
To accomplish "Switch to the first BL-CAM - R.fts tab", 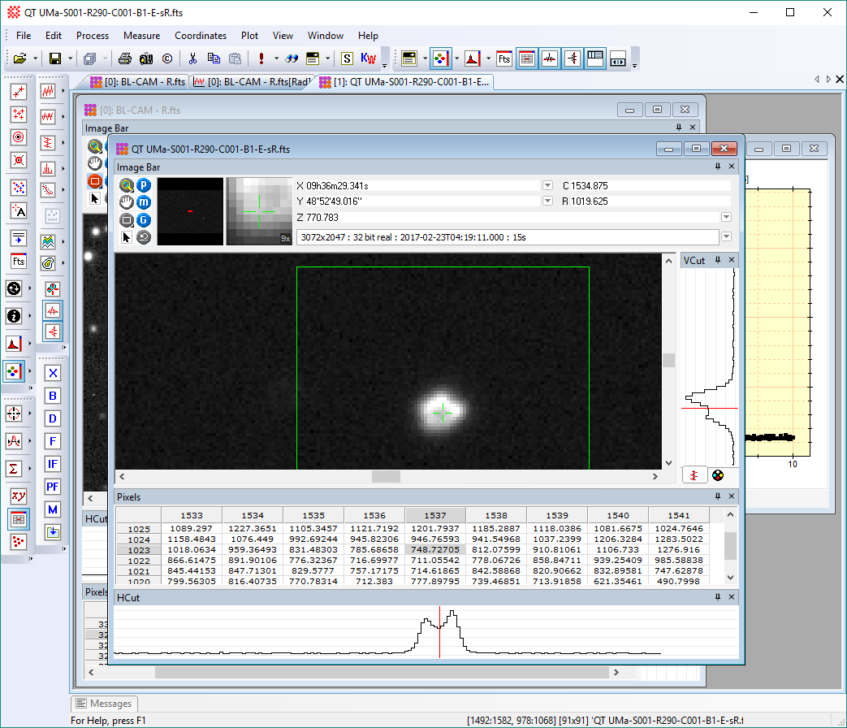I will 137,82.
